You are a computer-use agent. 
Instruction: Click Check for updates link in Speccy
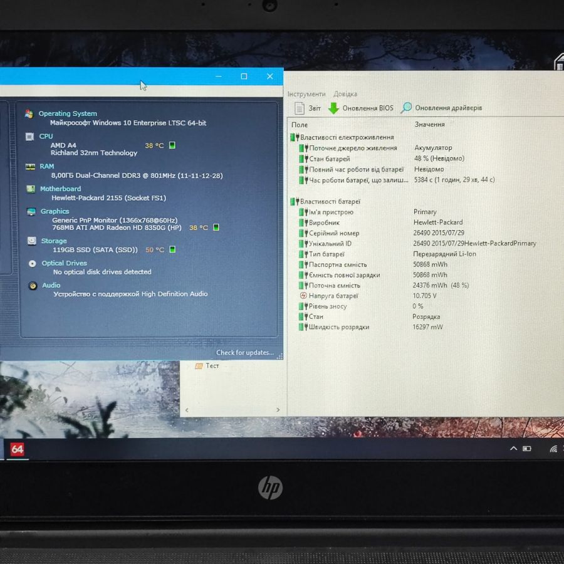[x=245, y=352]
